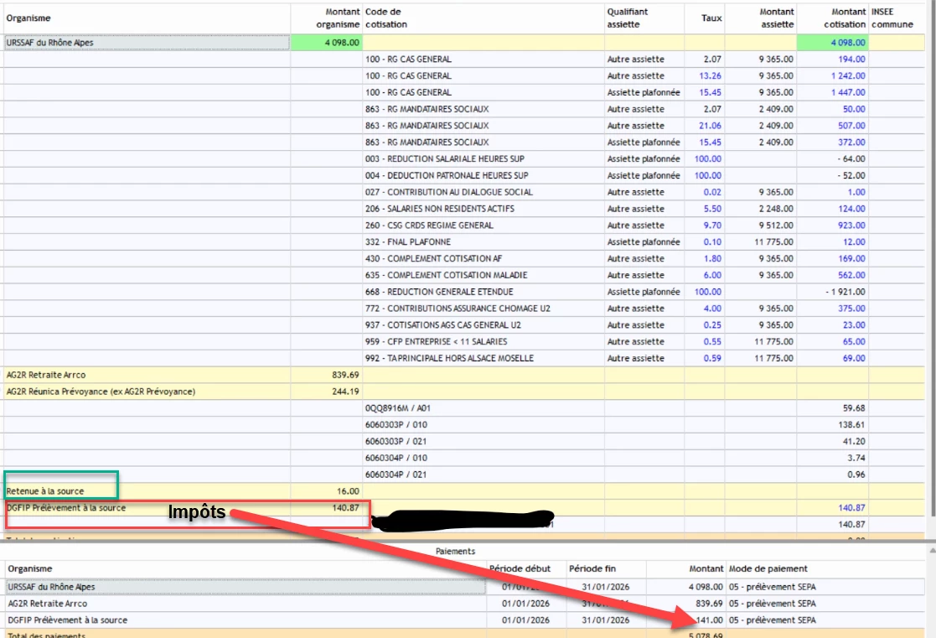Click prélèvement SEPA mode on the URSSAF payment row

pyautogui.click(x=772, y=587)
